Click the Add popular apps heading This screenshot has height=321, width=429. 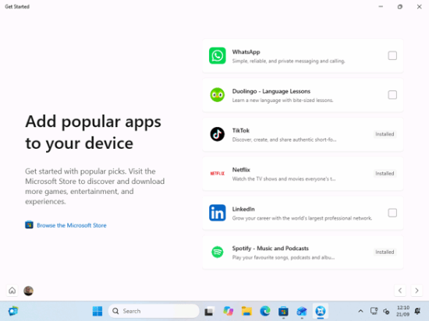pos(93,132)
